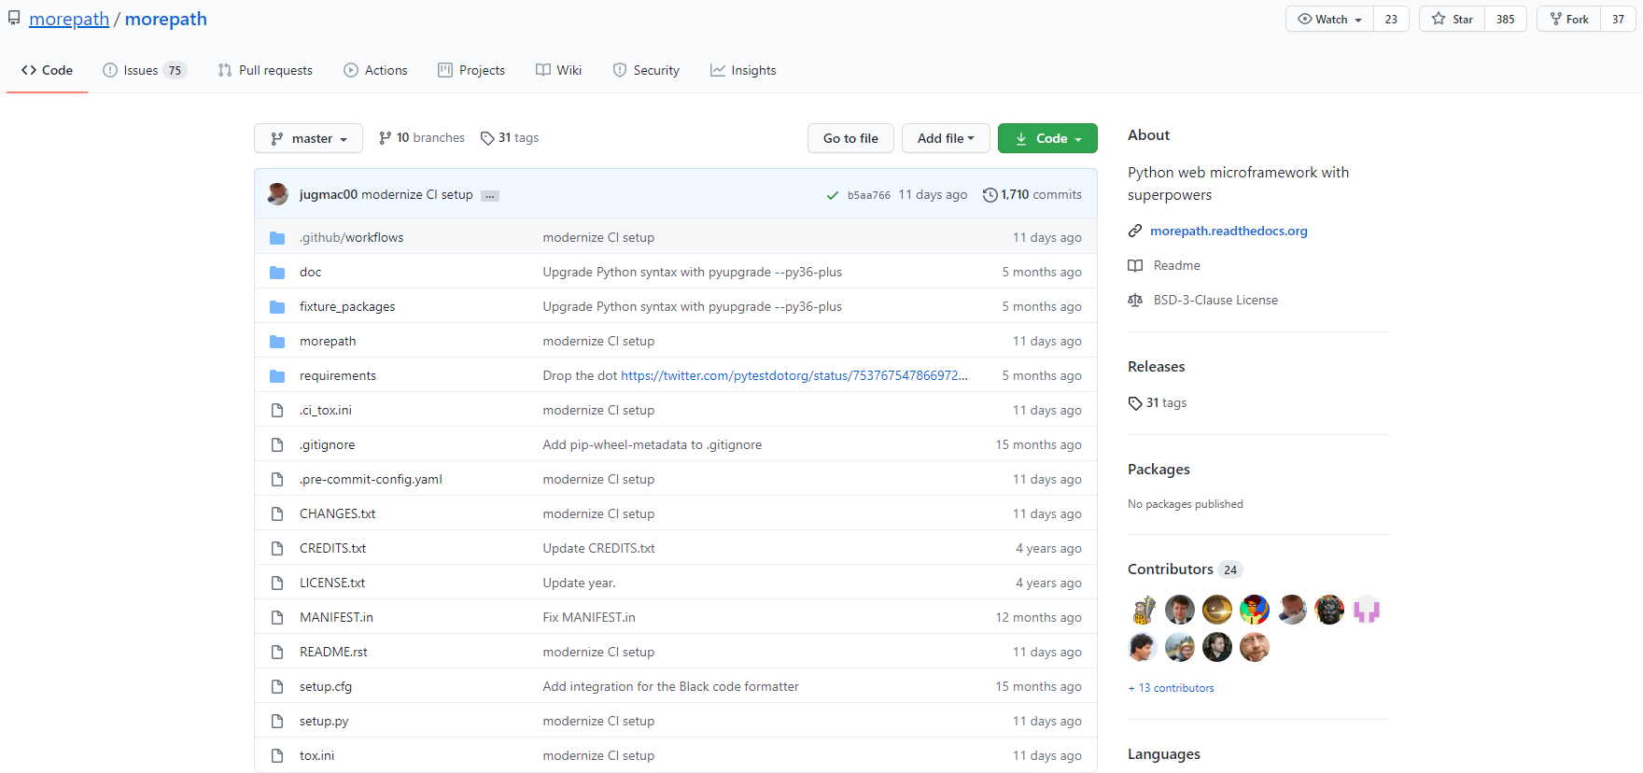
Task: Open the Actions tab
Action: 375,70
